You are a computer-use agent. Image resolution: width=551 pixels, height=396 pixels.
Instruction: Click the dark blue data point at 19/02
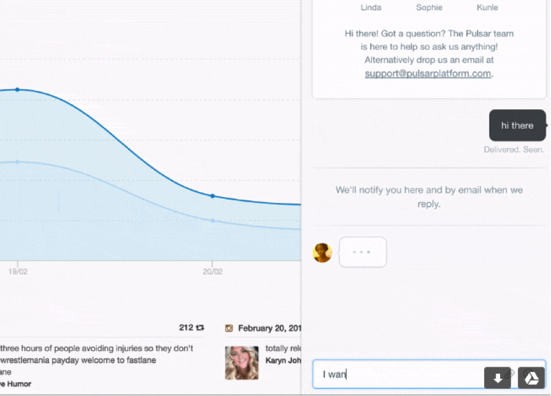point(17,90)
